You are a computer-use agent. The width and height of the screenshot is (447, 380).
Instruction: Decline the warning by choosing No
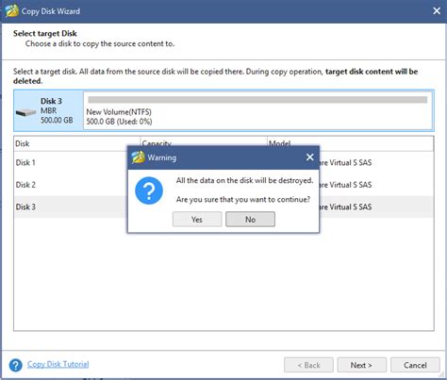coord(250,219)
